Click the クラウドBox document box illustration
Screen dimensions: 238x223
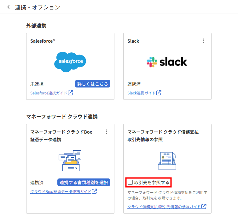[70, 160]
